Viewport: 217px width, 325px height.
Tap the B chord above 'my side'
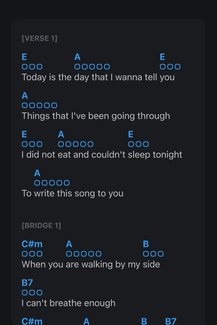pyautogui.click(x=146, y=244)
